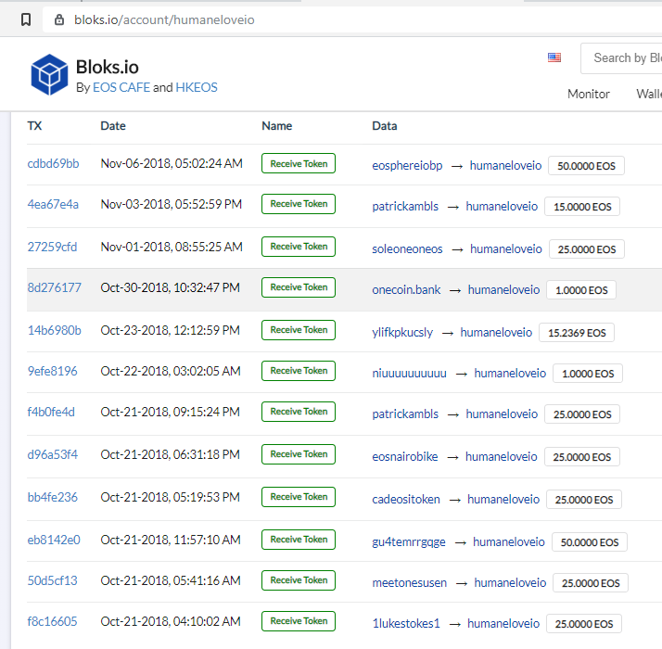Viewport: 662px width, 649px height.
Task: Open transaction d96a53f4
Action: [52, 455]
